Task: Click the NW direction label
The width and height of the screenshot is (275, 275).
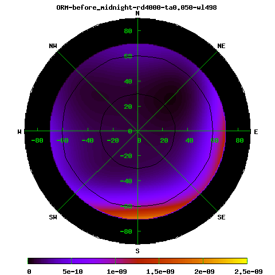Action: tap(53, 46)
